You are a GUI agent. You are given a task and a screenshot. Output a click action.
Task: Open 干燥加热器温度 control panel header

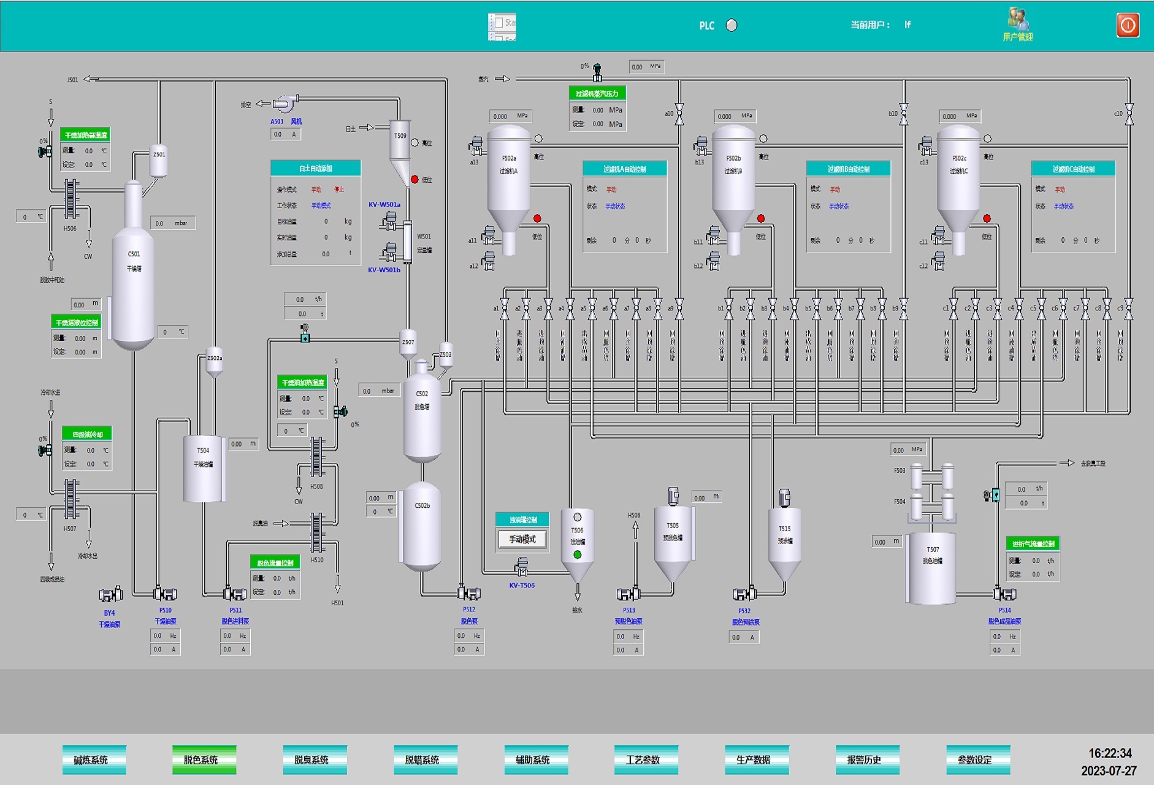[85, 135]
